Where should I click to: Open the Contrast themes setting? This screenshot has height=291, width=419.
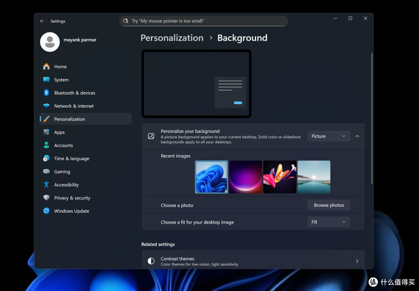(253, 260)
